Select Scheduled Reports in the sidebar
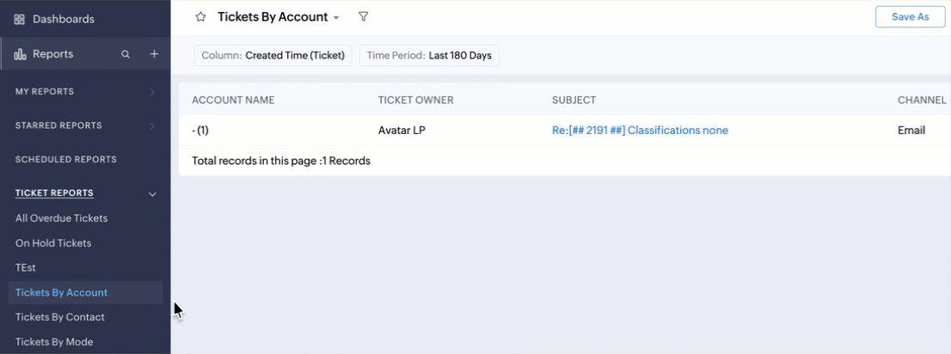The width and height of the screenshot is (951, 354). pos(65,160)
